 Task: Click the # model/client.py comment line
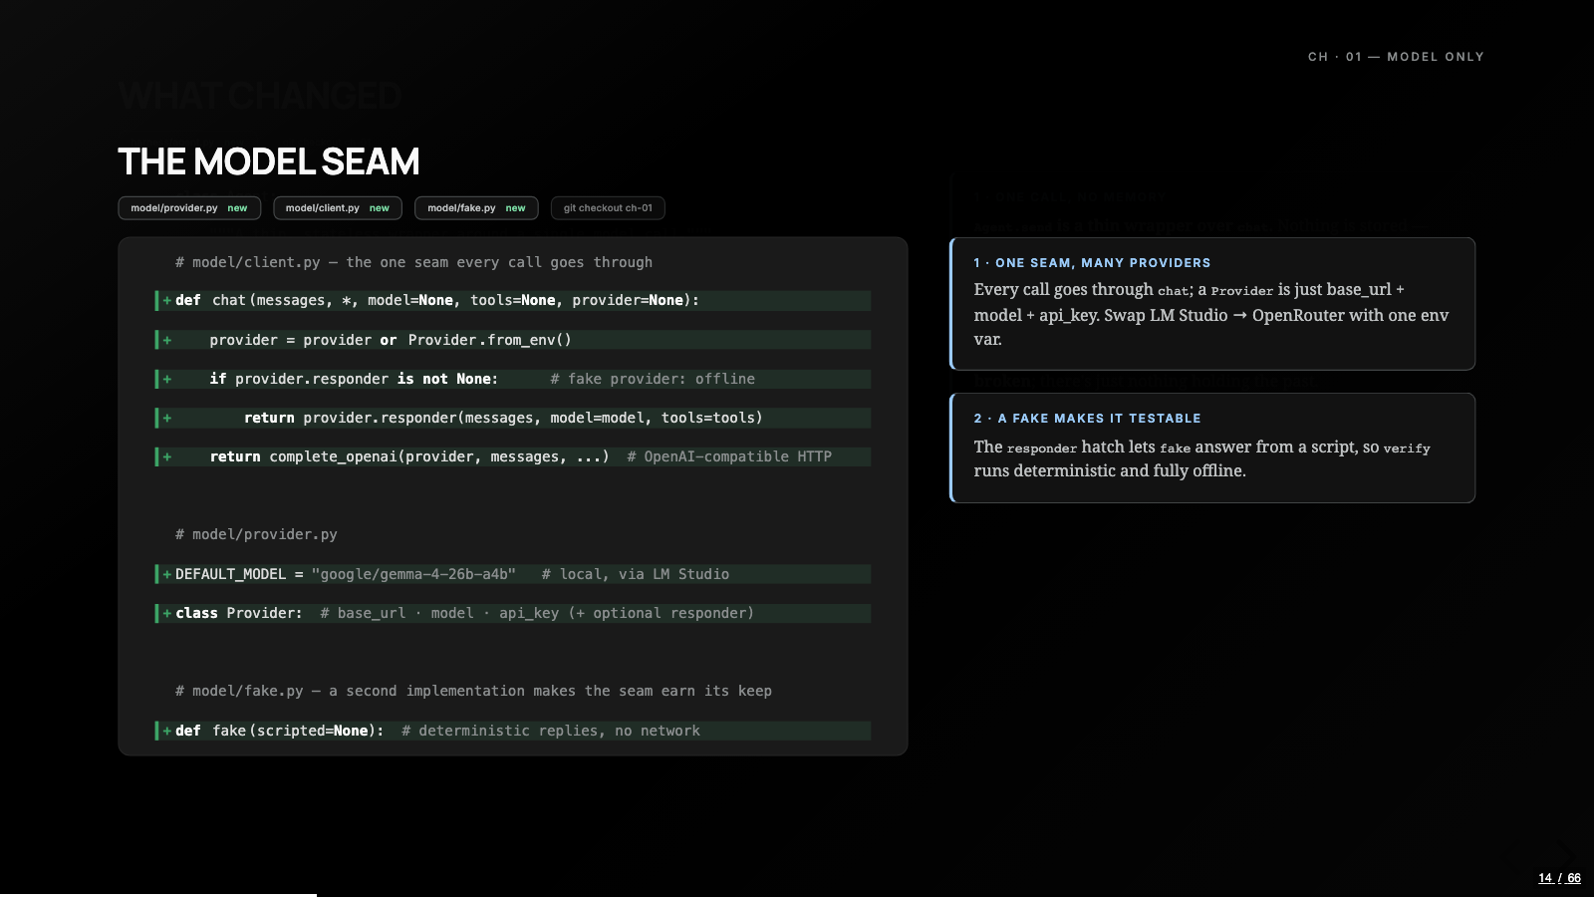413,262
